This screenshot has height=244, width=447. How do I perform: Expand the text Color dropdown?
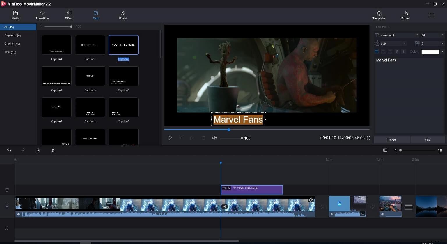point(443,51)
